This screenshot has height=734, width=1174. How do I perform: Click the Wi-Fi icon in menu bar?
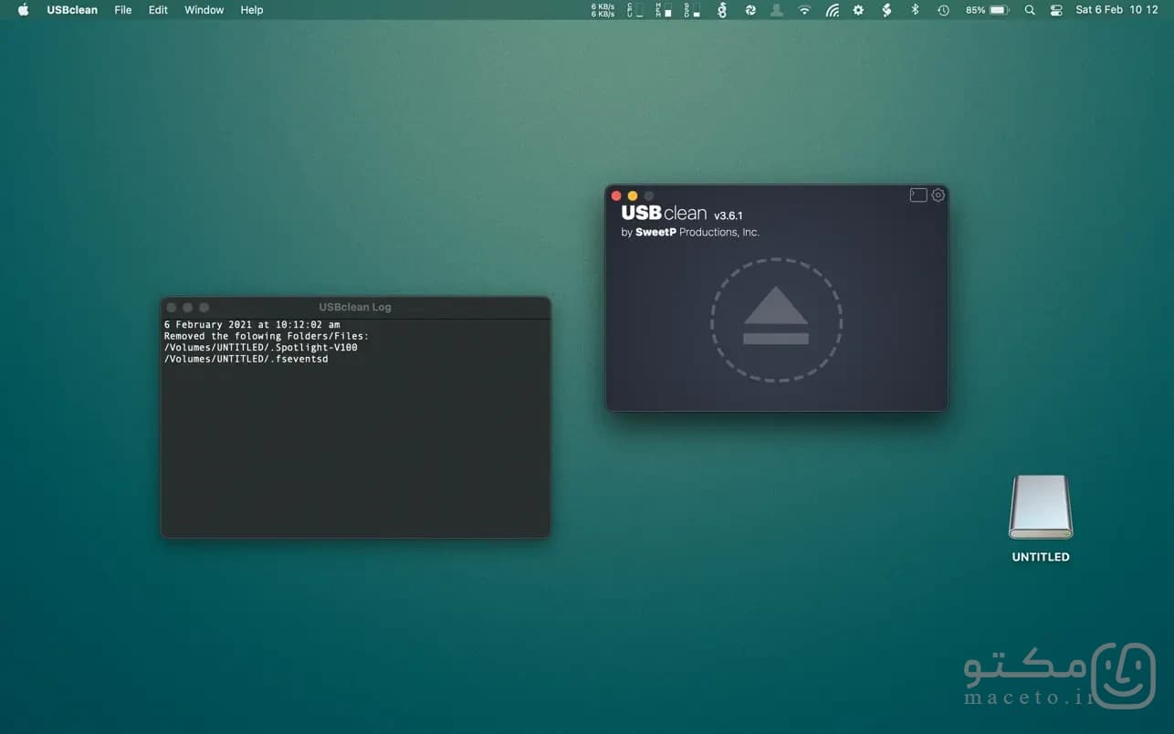[804, 10]
